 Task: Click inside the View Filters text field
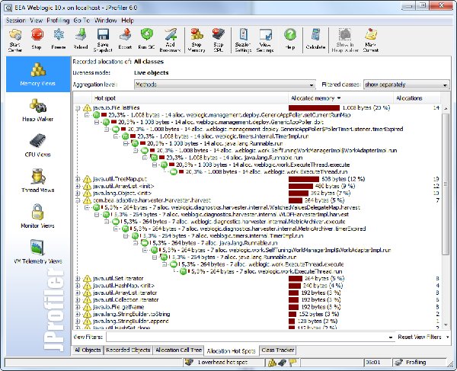247,337
